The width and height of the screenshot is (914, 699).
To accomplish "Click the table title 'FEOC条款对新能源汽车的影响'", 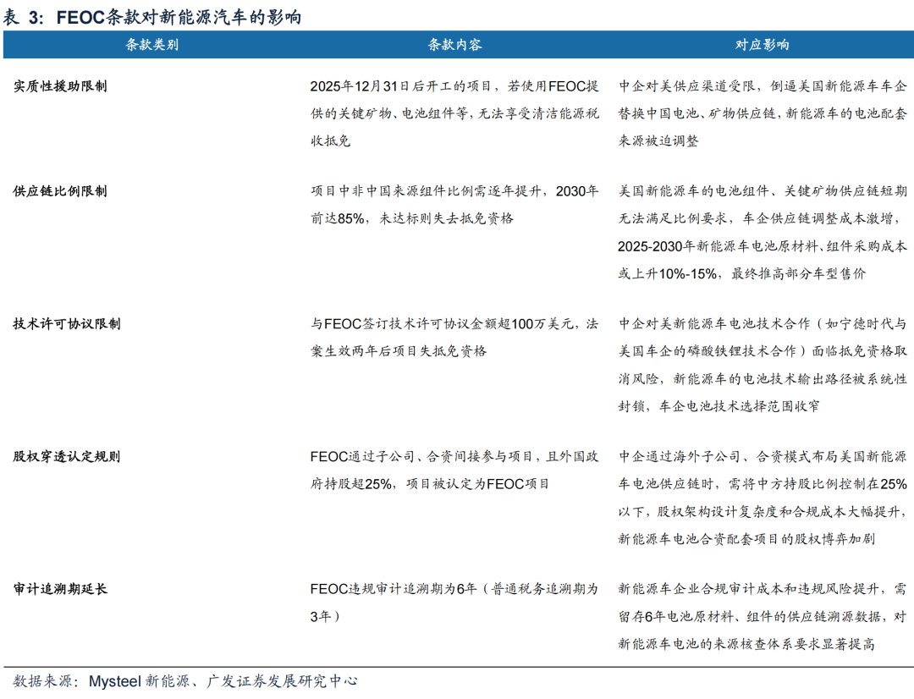I will pyautogui.click(x=178, y=17).
